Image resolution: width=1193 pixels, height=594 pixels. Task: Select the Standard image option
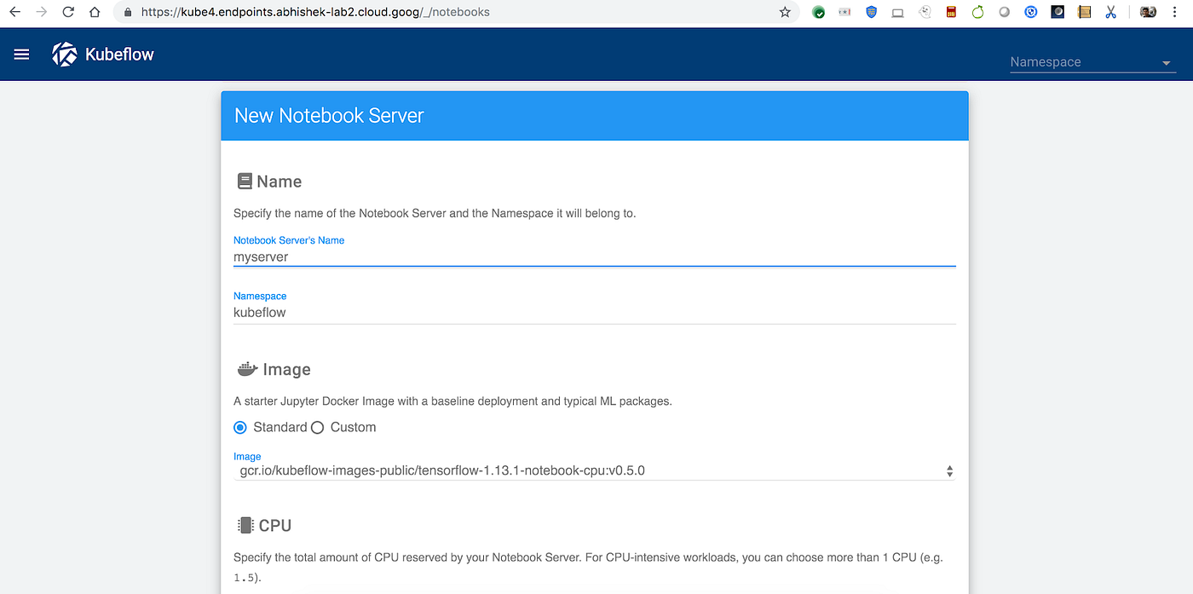point(240,427)
